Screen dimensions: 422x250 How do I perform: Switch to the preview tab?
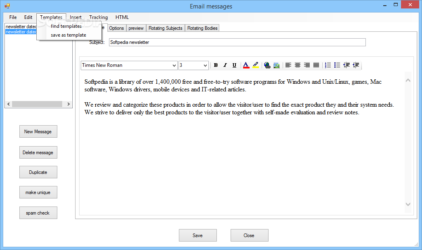(x=136, y=28)
